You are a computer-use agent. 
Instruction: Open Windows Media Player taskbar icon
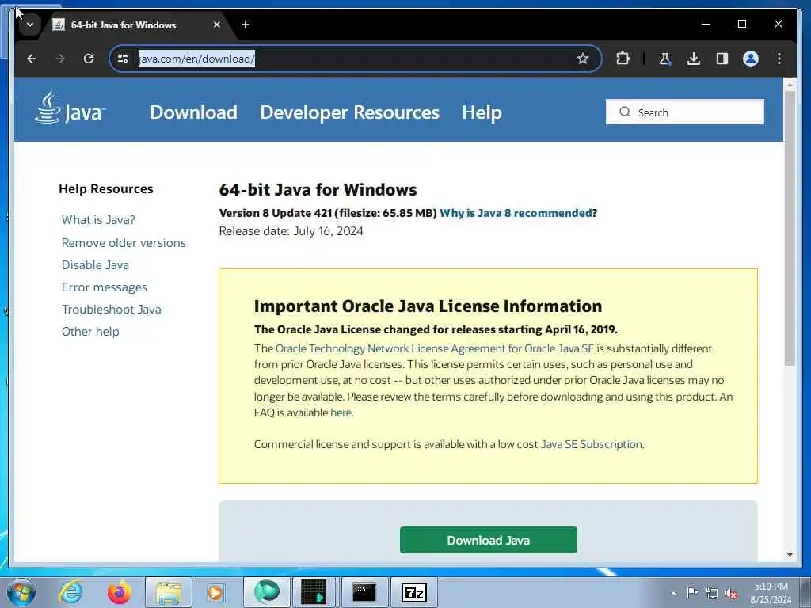click(x=215, y=592)
